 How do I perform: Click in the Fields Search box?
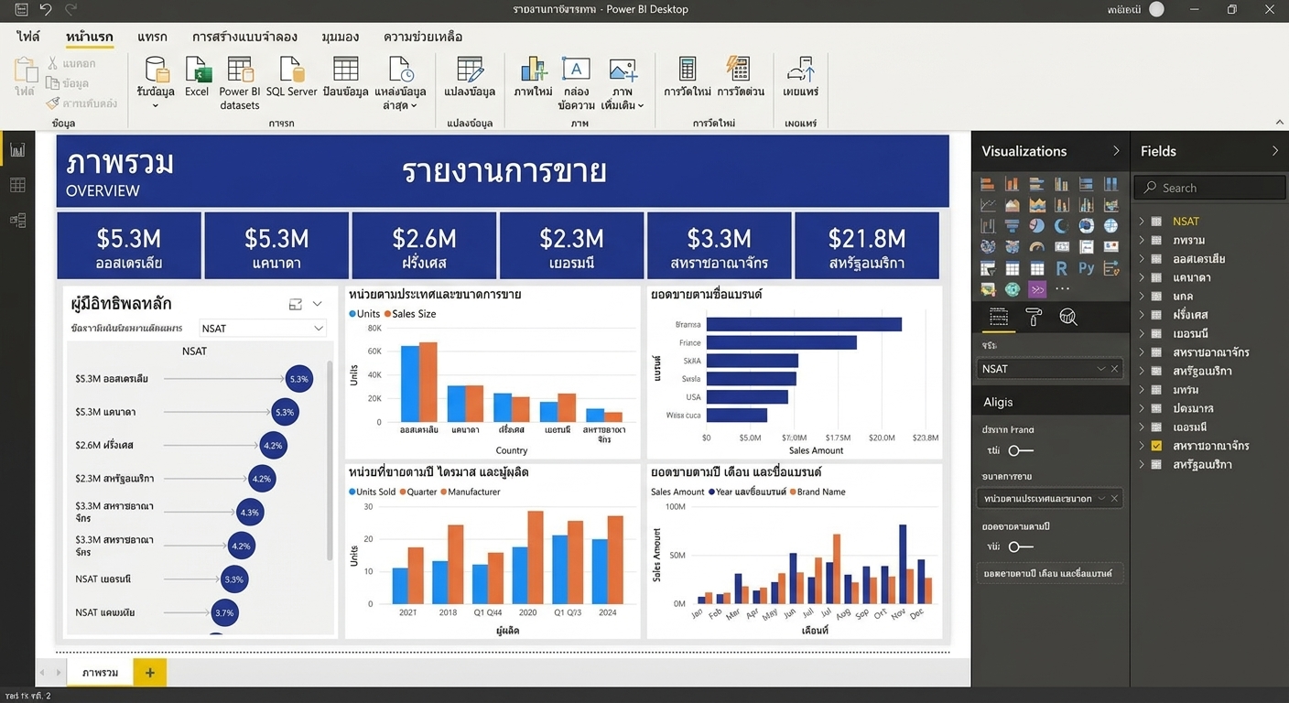1209,188
